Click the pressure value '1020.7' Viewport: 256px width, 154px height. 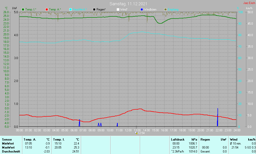point(193,148)
